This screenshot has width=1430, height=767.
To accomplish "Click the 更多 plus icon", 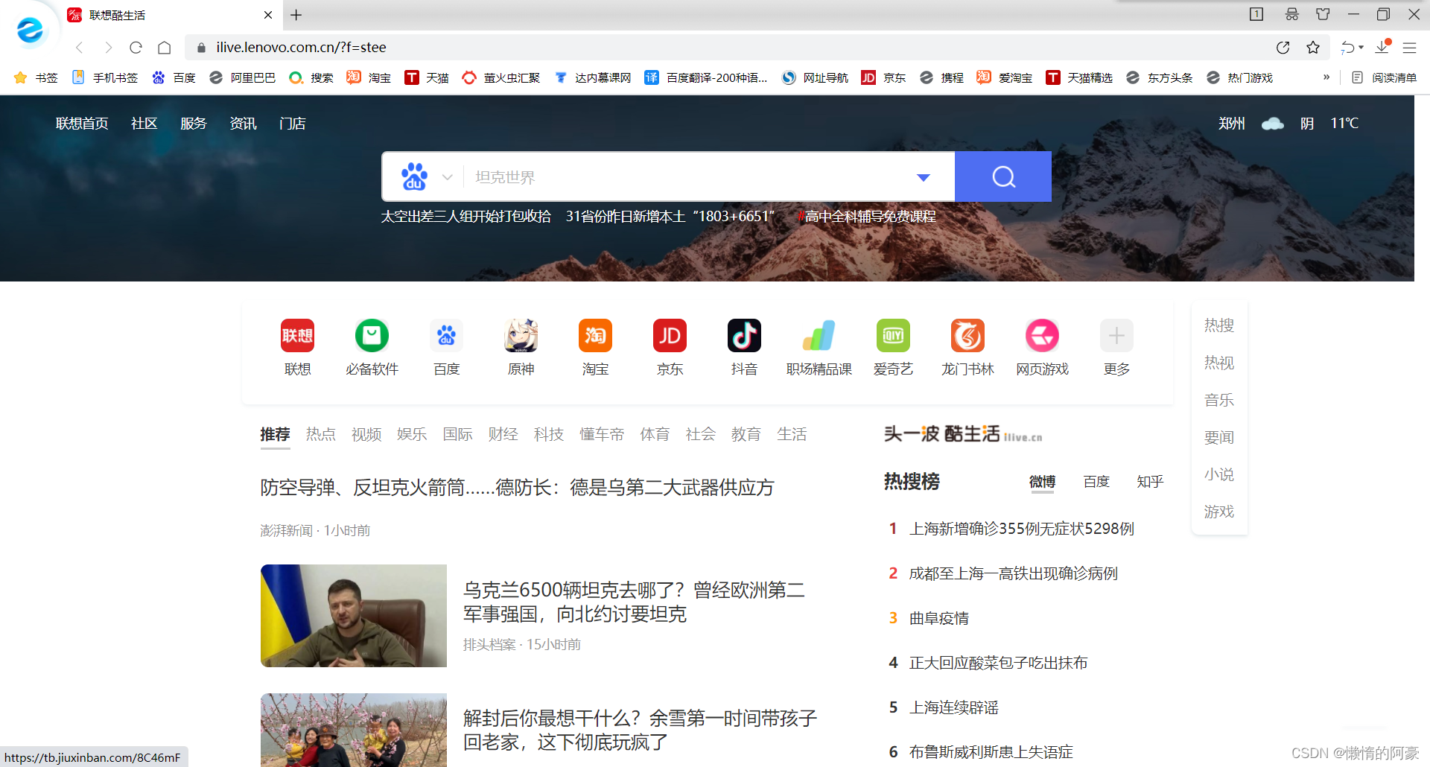I will [x=1116, y=336].
